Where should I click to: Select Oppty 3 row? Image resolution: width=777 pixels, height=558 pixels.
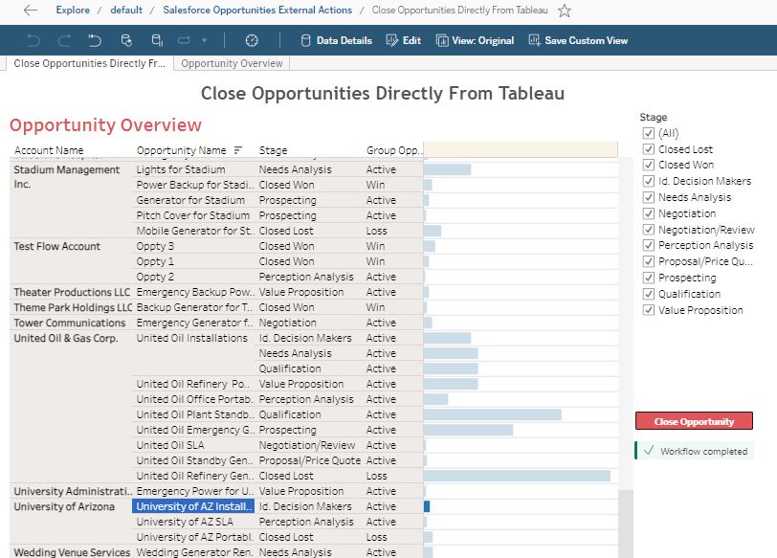tap(155, 246)
